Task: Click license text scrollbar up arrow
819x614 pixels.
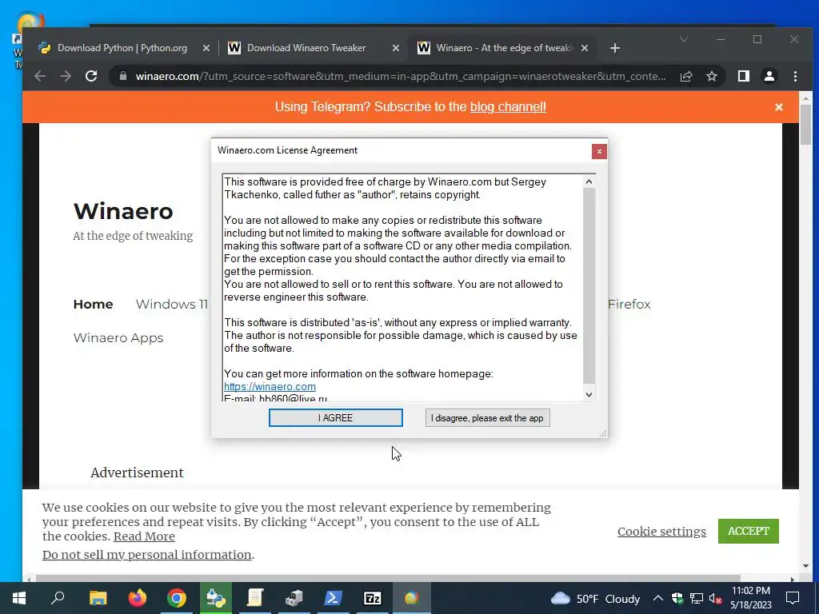Action: click(589, 181)
